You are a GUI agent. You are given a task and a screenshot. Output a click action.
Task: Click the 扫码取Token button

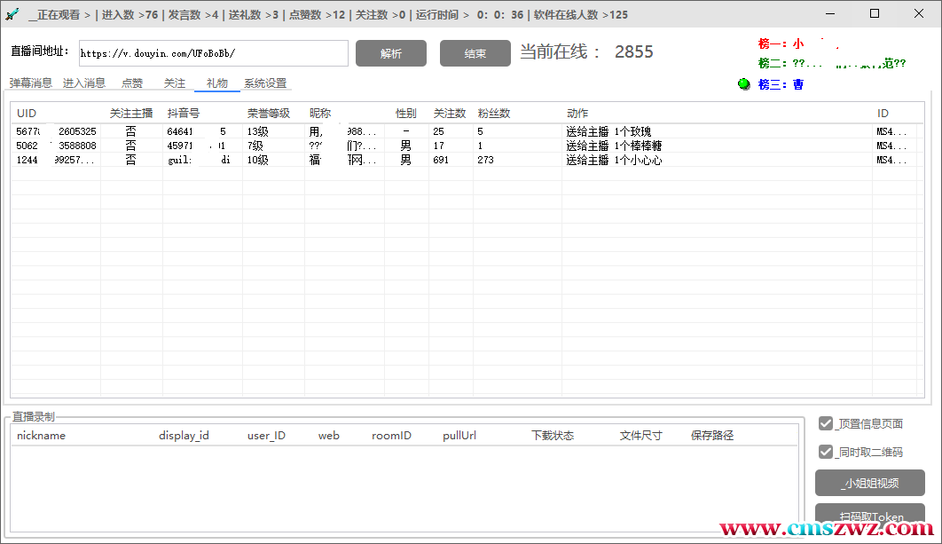(x=869, y=516)
